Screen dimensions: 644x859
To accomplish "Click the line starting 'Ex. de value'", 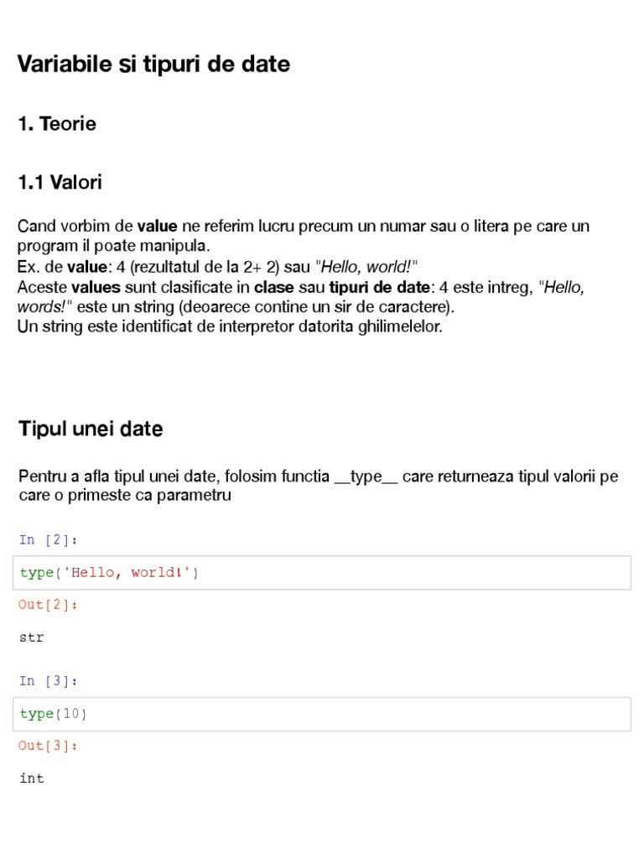I will pyautogui.click(x=218, y=267).
